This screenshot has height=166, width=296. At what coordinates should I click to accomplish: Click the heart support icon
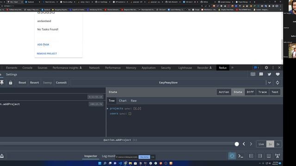(x=277, y=74)
